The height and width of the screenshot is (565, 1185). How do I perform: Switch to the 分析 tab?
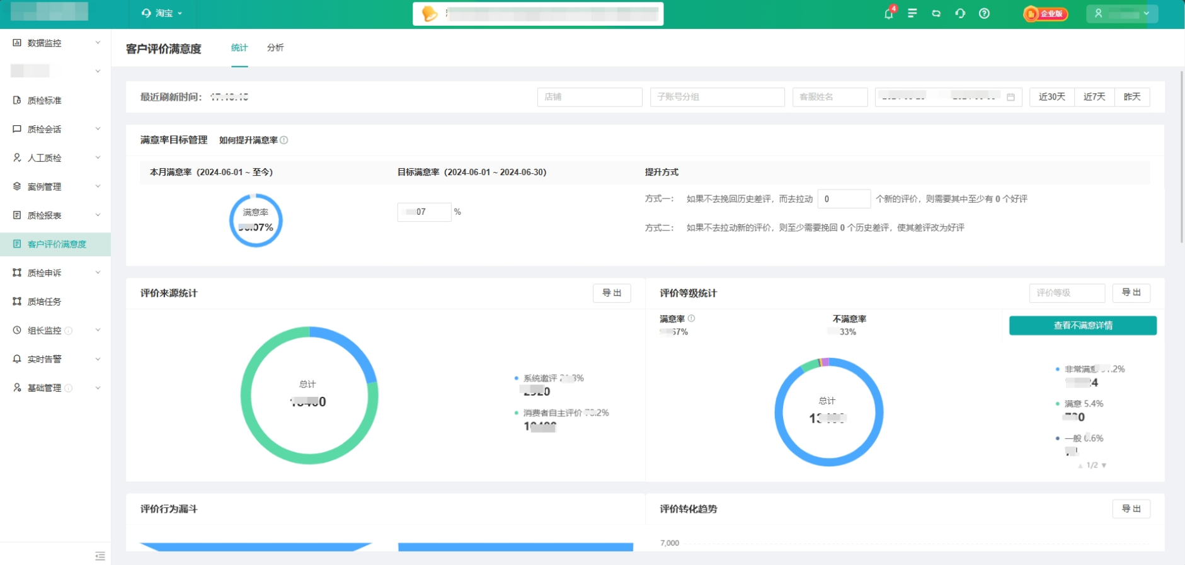(x=275, y=48)
